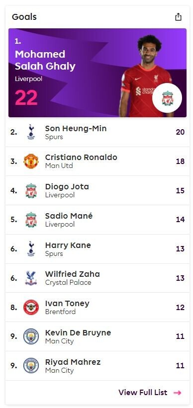Click the Liverpool crest beside Sadio Mané
The width and height of the screenshot is (193, 408).
click(31, 220)
